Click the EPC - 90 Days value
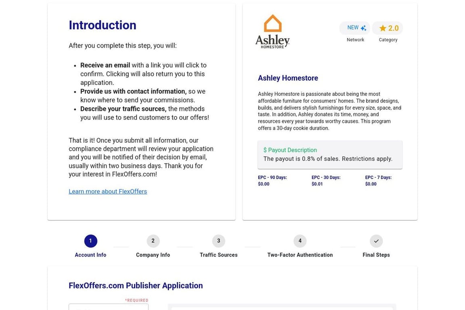This screenshot has height=310, width=465. pos(263,184)
